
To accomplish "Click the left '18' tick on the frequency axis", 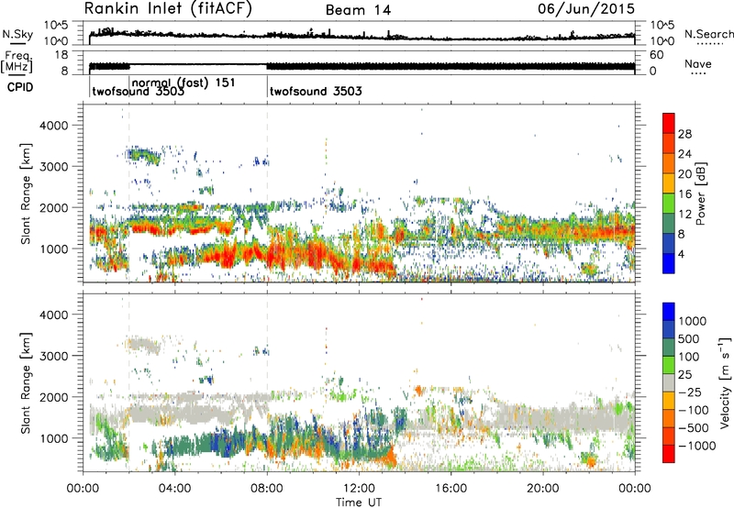I will coord(61,54).
